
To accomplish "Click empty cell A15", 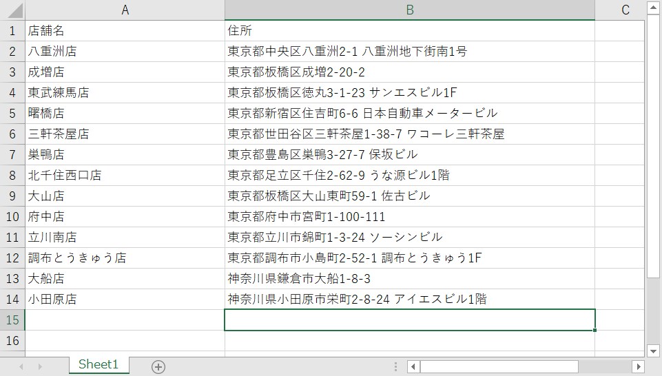I will pos(125,320).
